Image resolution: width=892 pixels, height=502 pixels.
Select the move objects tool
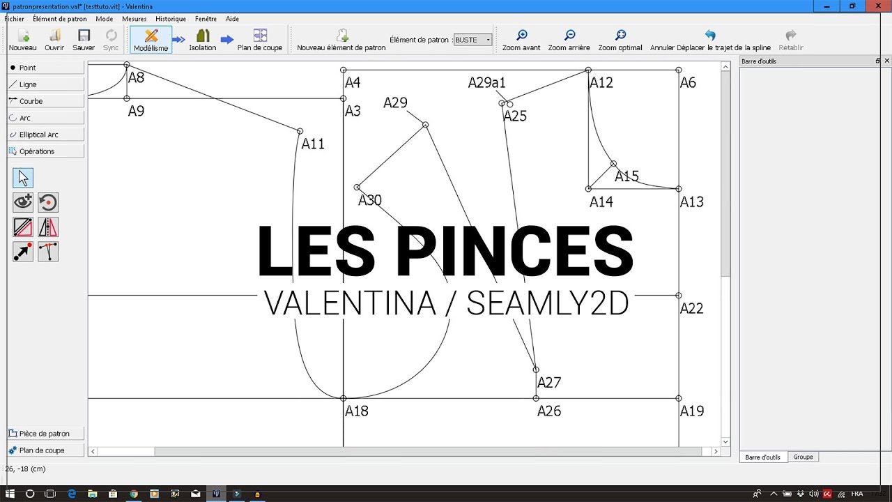tap(23, 252)
